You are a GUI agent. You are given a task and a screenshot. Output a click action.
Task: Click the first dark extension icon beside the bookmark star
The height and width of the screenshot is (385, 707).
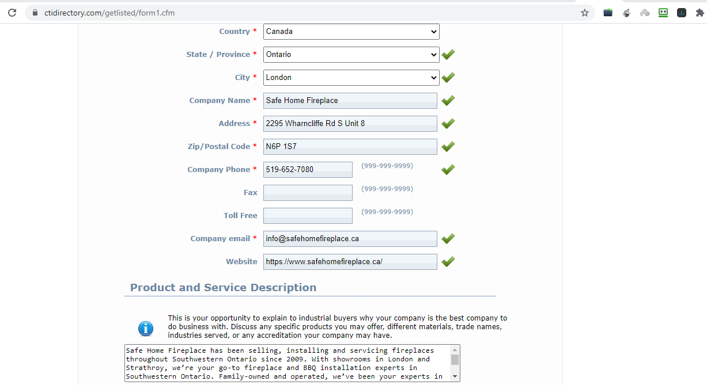(x=608, y=12)
